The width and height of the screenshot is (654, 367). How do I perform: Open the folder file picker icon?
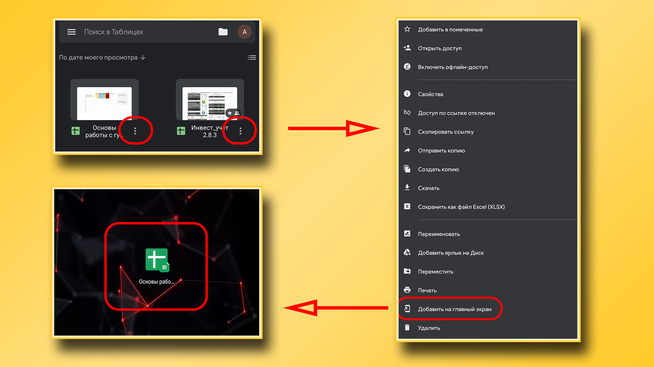click(x=223, y=32)
